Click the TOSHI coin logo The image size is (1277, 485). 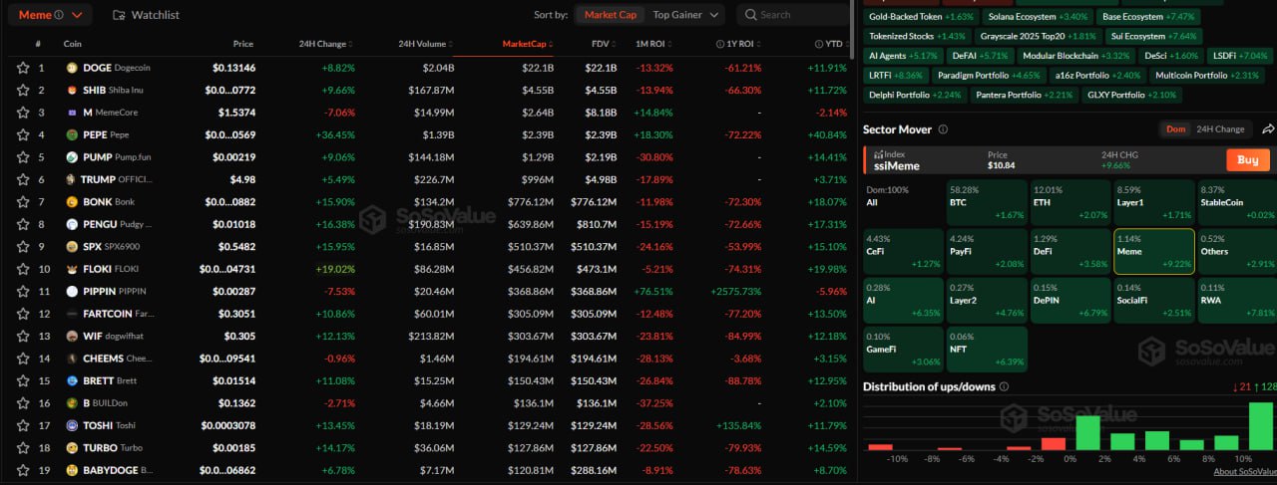tap(72, 425)
